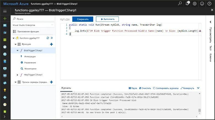Open the virtual machines monitor icon
The image size is (215, 120).
click(x=5, y=69)
